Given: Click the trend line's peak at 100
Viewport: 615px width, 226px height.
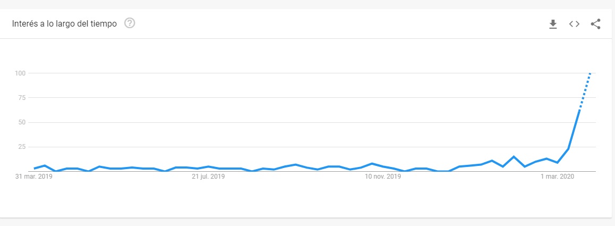Looking at the screenshot, I should point(590,73).
